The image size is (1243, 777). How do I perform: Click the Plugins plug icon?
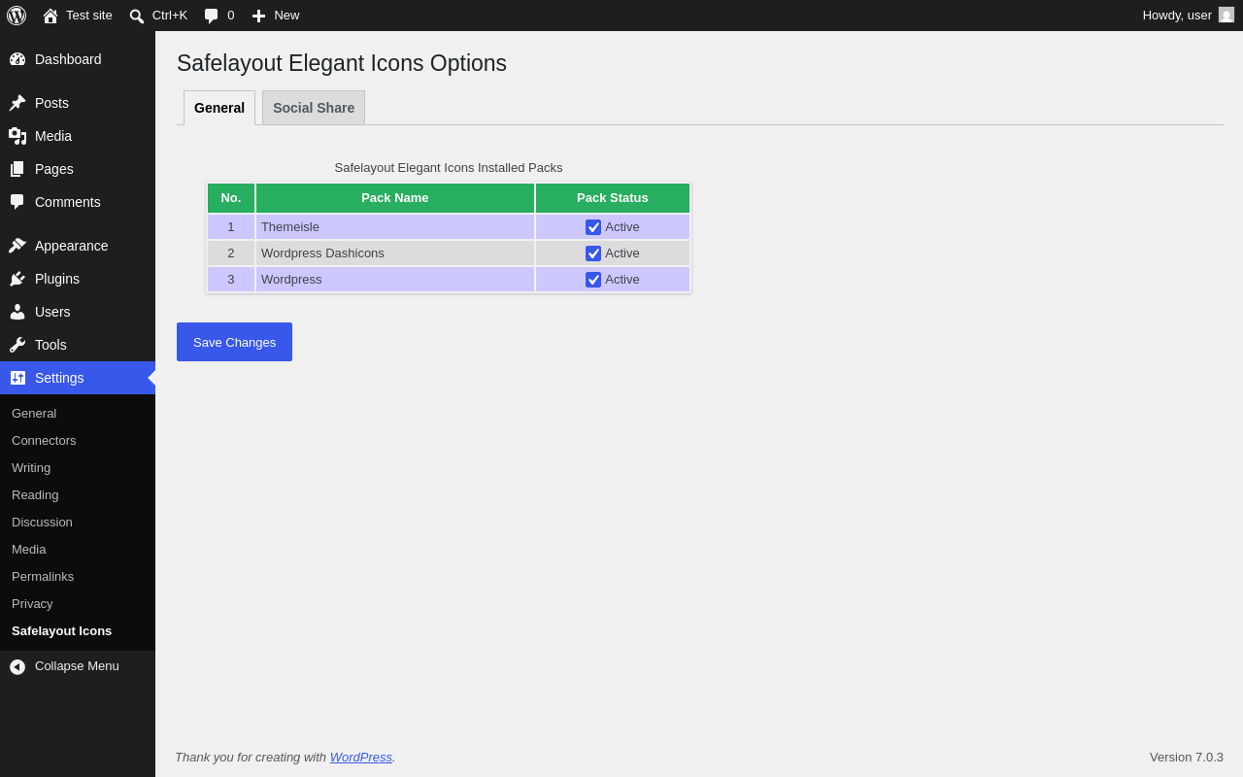17,279
